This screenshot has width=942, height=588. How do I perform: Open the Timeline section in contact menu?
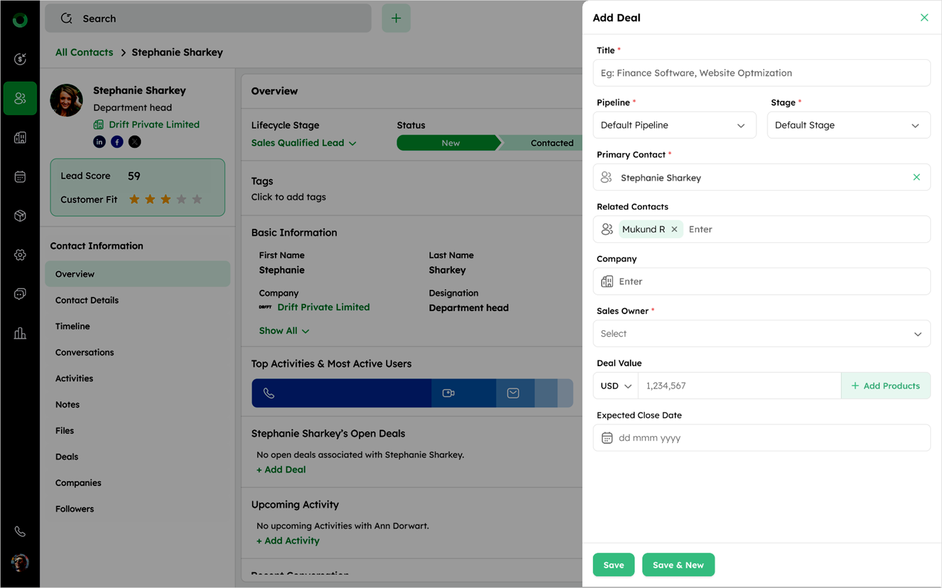(x=72, y=326)
